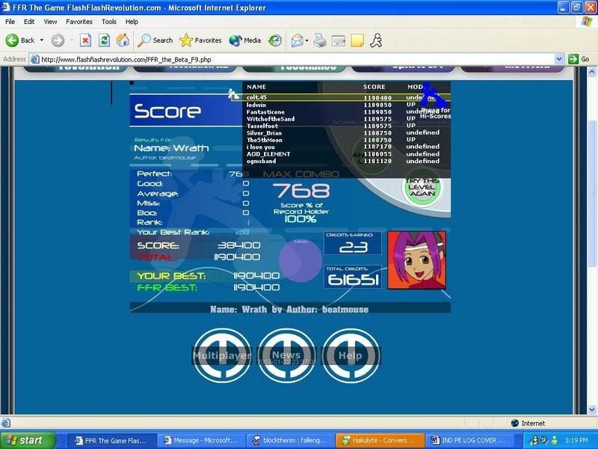Open the File menu

coord(10,22)
